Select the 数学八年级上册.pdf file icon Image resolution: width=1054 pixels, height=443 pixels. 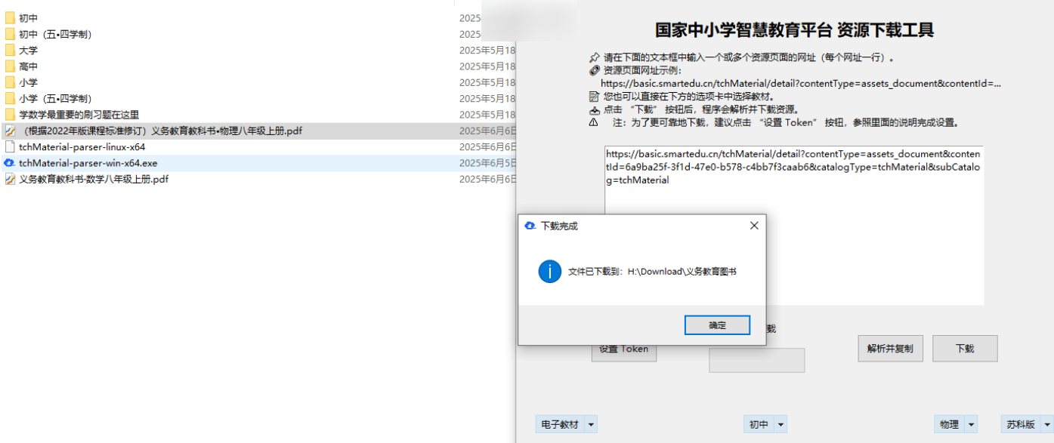pyautogui.click(x=10, y=180)
